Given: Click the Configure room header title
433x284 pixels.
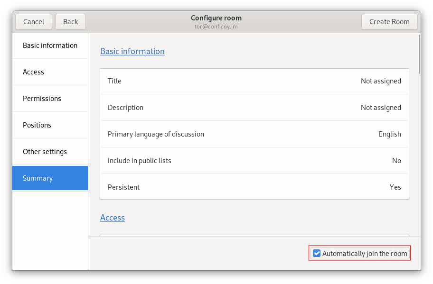Looking at the screenshot, I should [x=216, y=18].
